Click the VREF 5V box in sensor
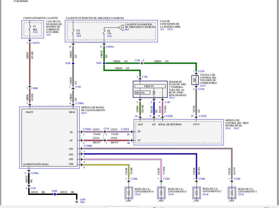279x208 pixels. (150, 86)
